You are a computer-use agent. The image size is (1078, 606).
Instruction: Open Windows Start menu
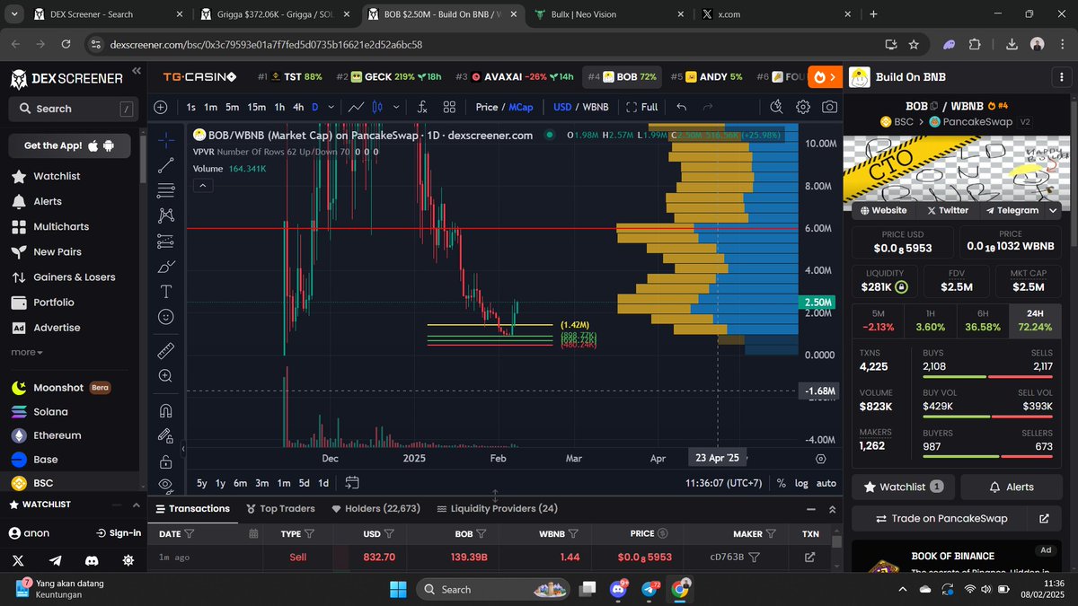(x=397, y=589)
